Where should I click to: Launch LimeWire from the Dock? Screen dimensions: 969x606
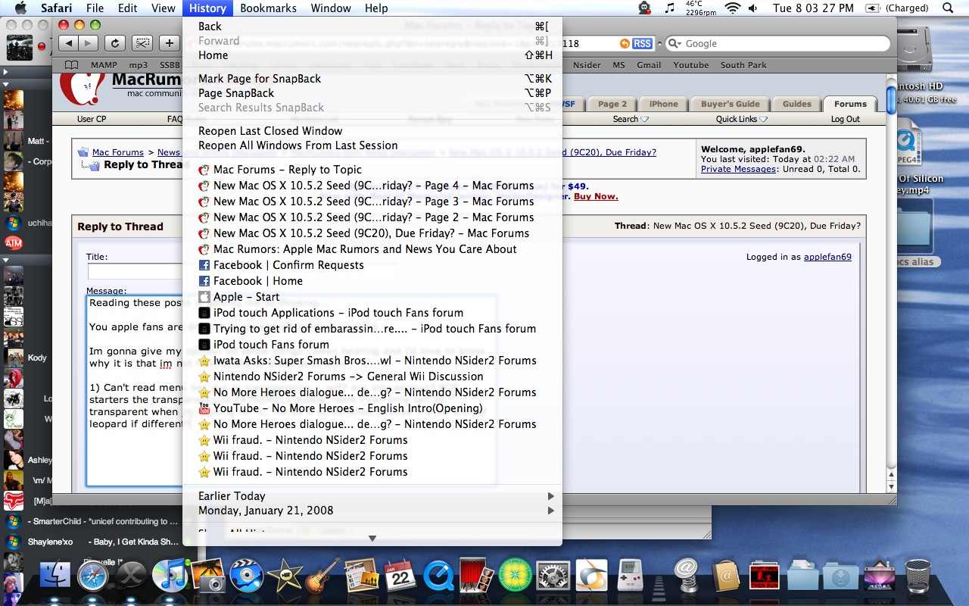(516, 576)
